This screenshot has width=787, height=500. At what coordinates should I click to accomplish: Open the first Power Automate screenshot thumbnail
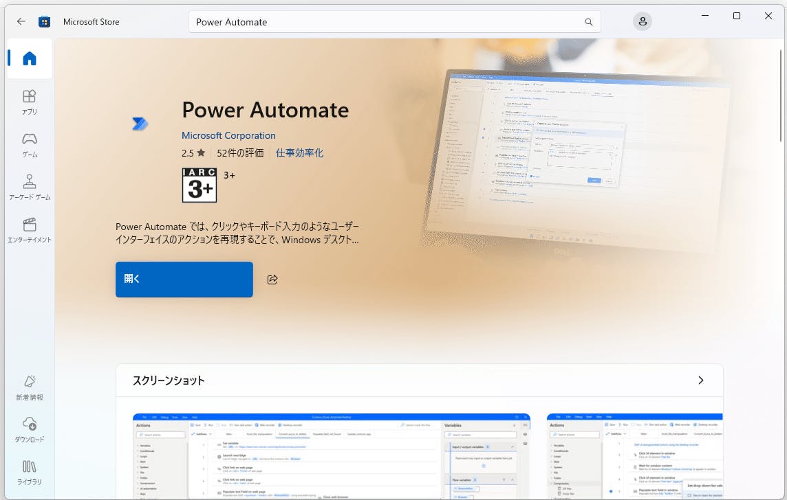[332, 456]
